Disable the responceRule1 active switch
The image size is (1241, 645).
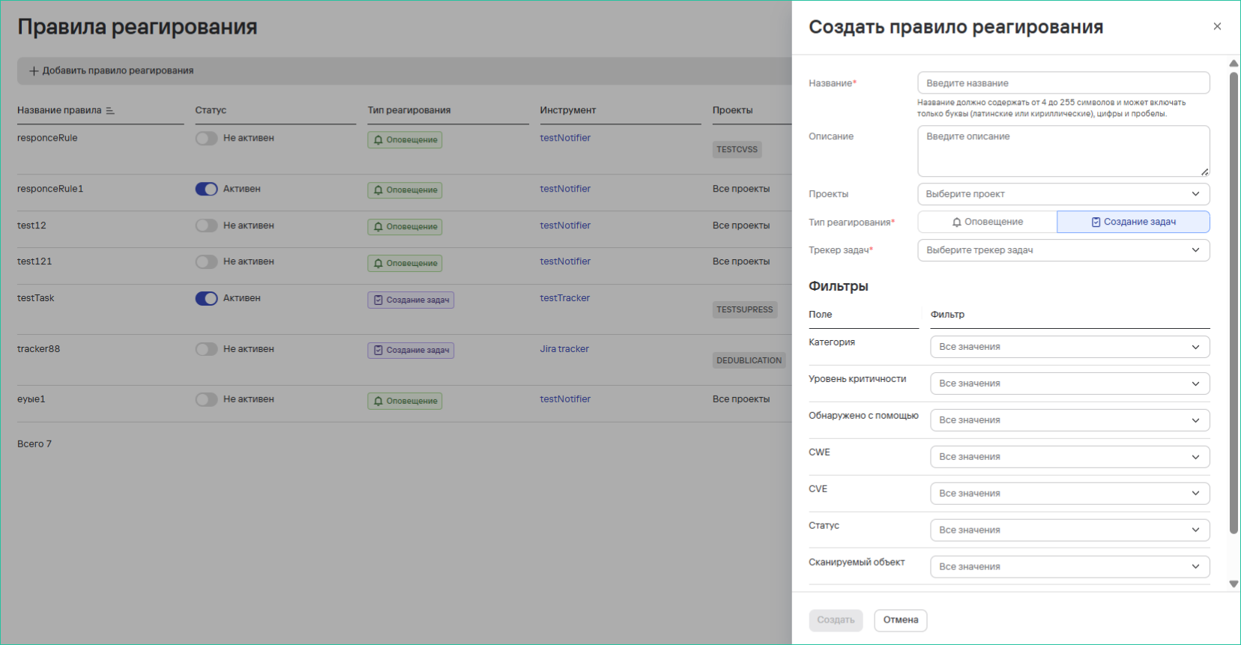coord(206,190)
